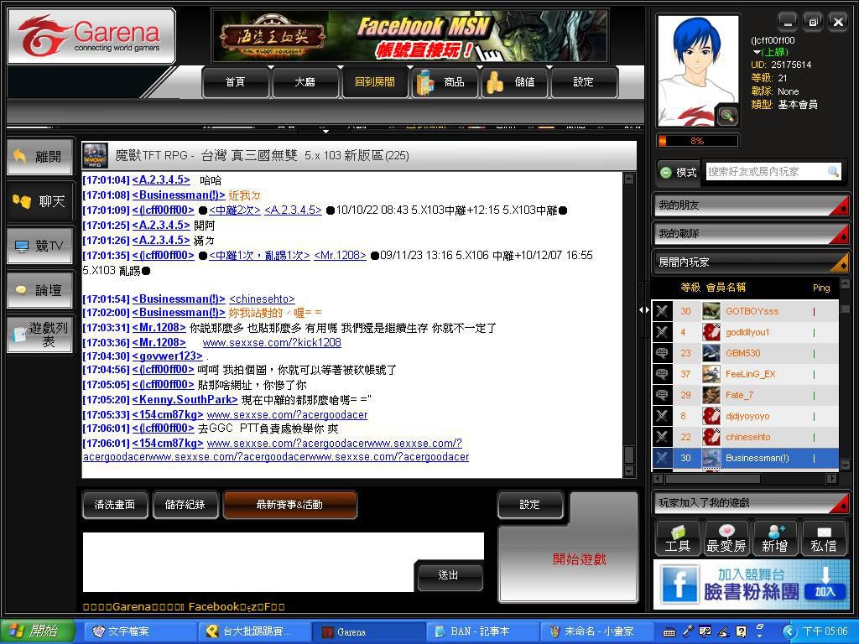Click the chat bubble status icon for GBM530
Image resolution: width=859 pixels, height=644 pixels.
pyautogui.click(x=662, y=353)
